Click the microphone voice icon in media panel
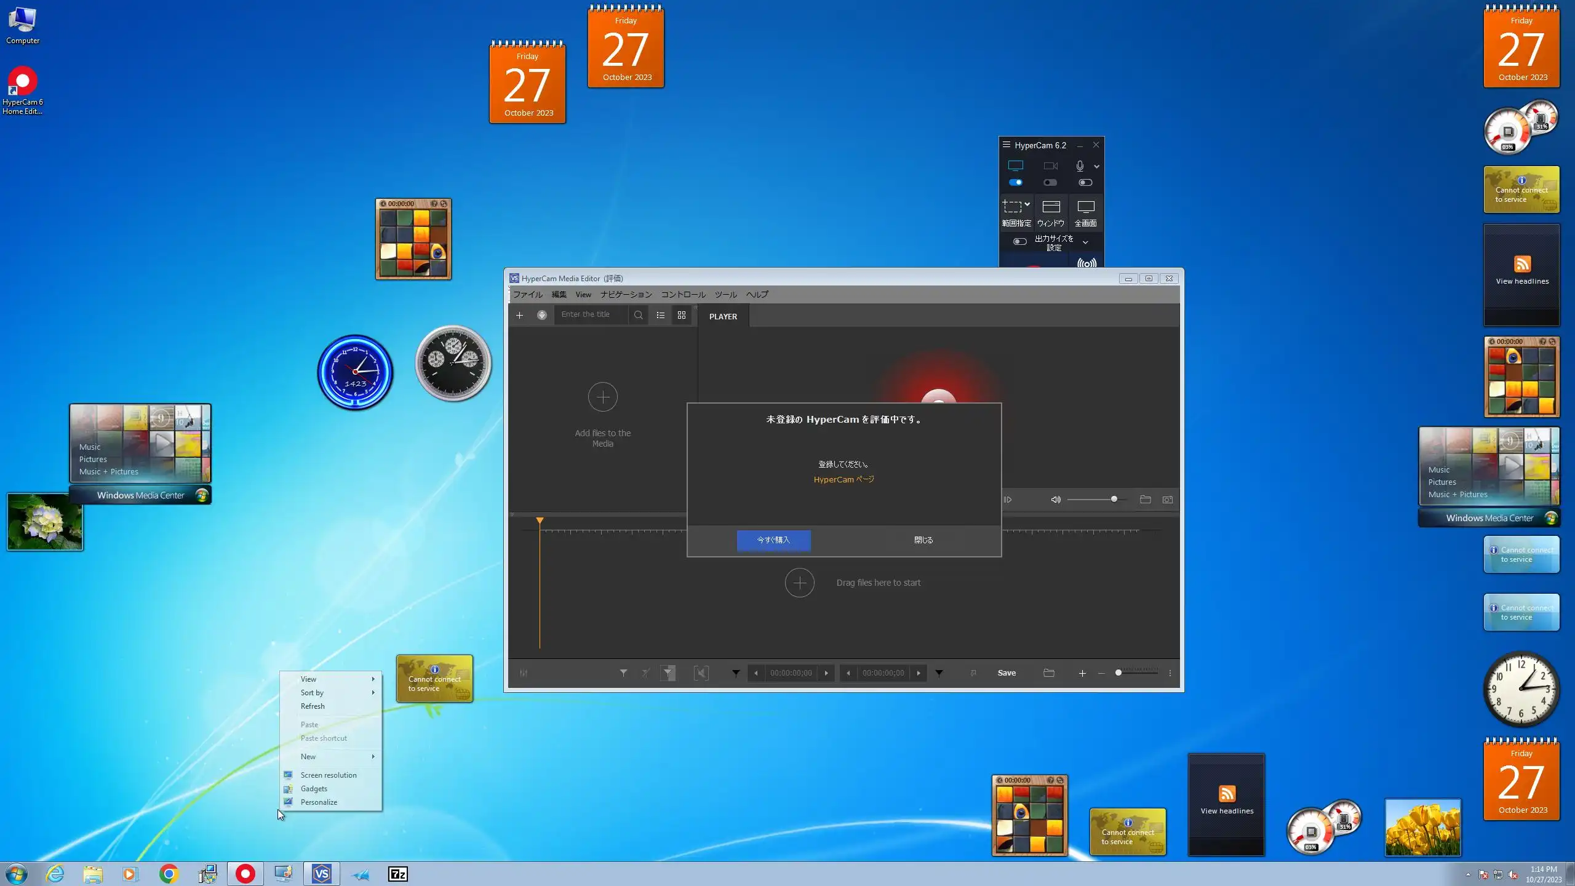This screenshot has width=1575, height=886. pos(541,315)
